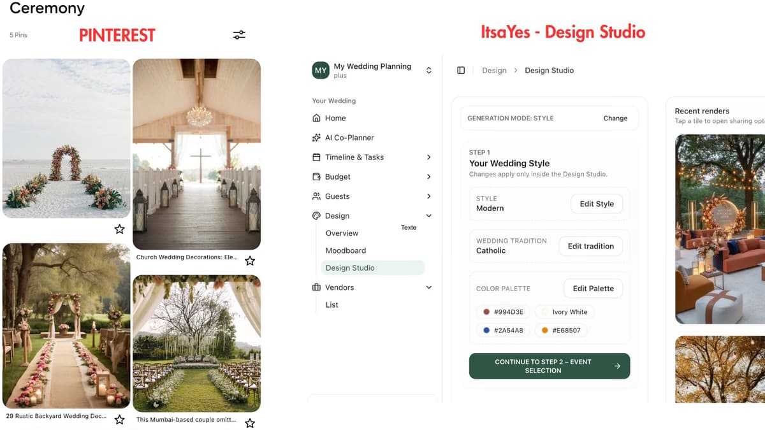Open Overview in the Design section
Image resolution: width=765 pixels, height=430 pixels.
[x=342, y=233]
